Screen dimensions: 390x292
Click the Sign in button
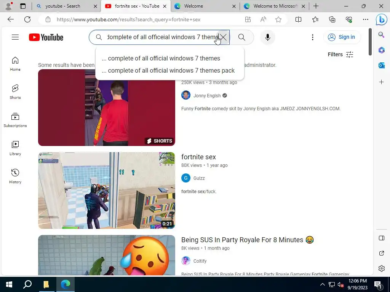pyautogui.click(x=342, y=37)
